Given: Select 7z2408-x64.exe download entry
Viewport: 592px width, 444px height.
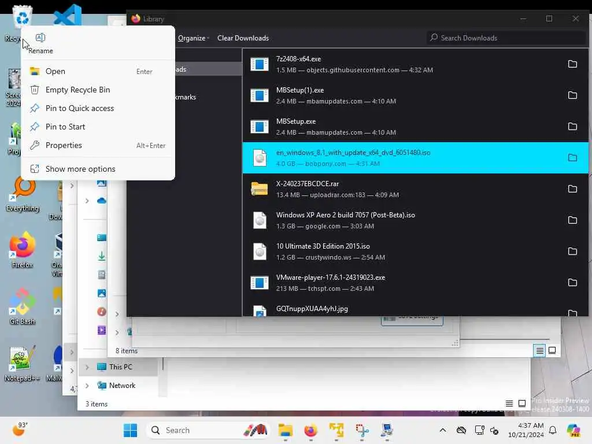Looking at the screenshot, I should [x=415, y=64].
